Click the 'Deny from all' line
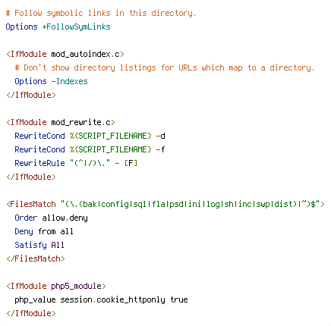 coord(44,231)
